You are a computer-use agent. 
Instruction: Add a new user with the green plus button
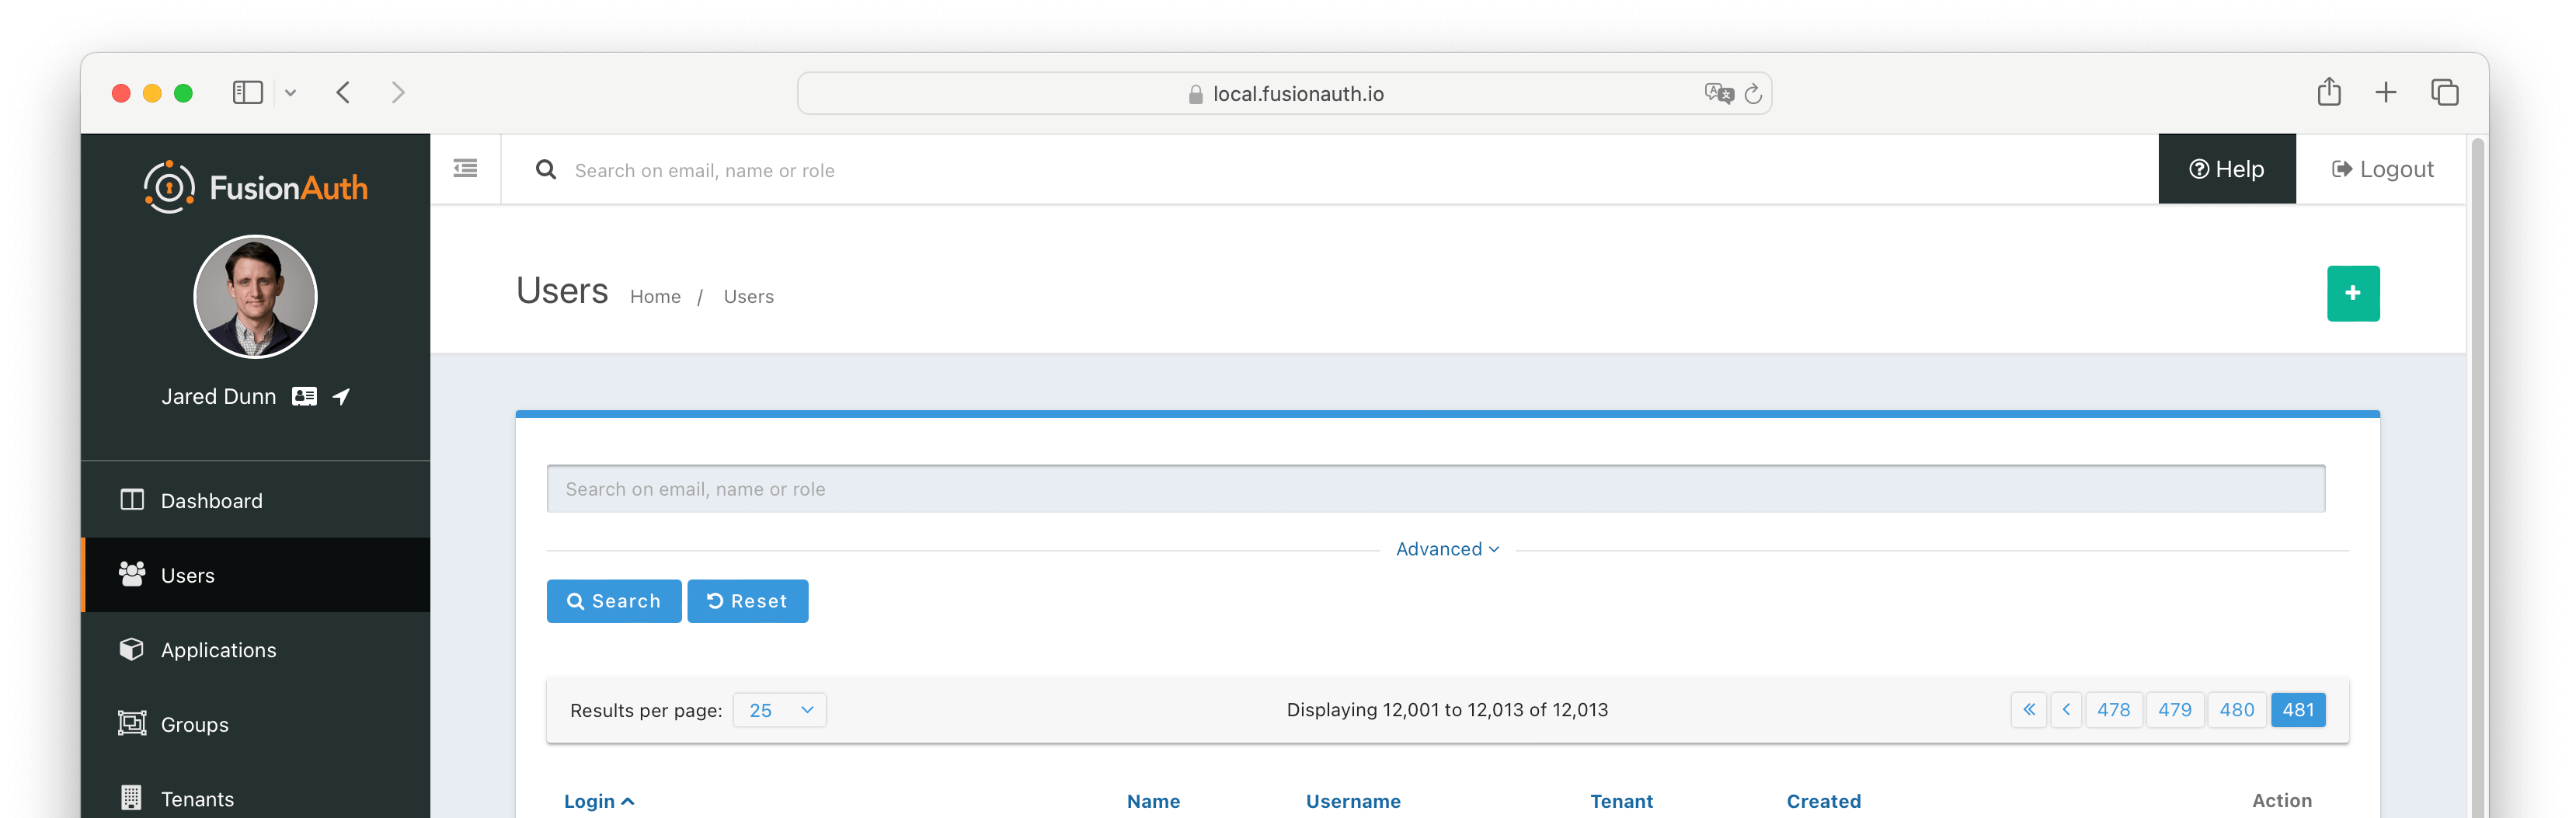(2353, 293)
